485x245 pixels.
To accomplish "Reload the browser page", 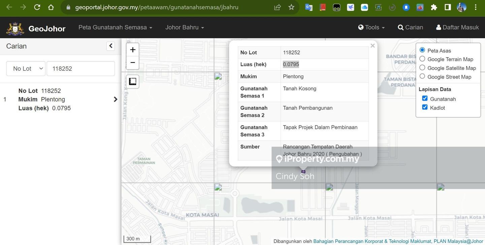I will (x=37, y=7).
